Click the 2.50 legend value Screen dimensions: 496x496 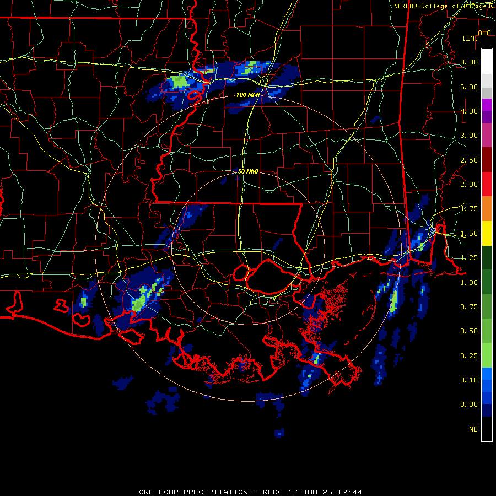pyautogui.click(x=469, y=160)
